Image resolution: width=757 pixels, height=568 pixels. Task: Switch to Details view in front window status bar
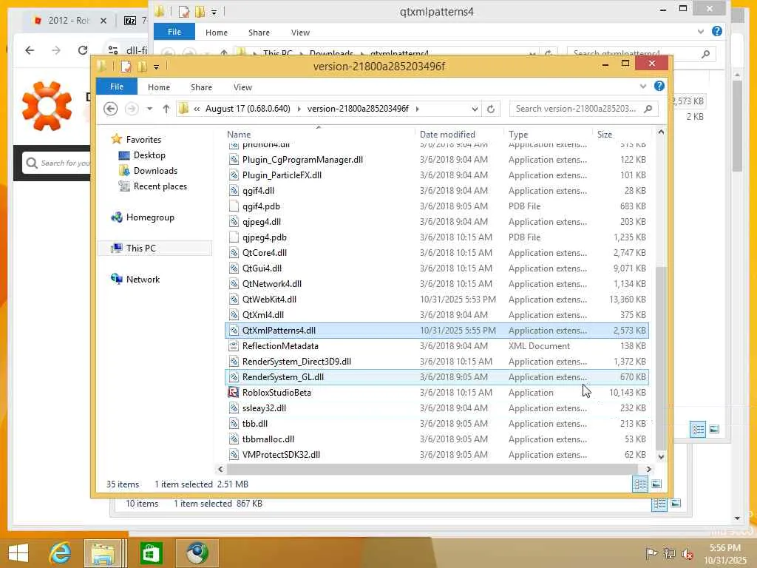point(640,484)
